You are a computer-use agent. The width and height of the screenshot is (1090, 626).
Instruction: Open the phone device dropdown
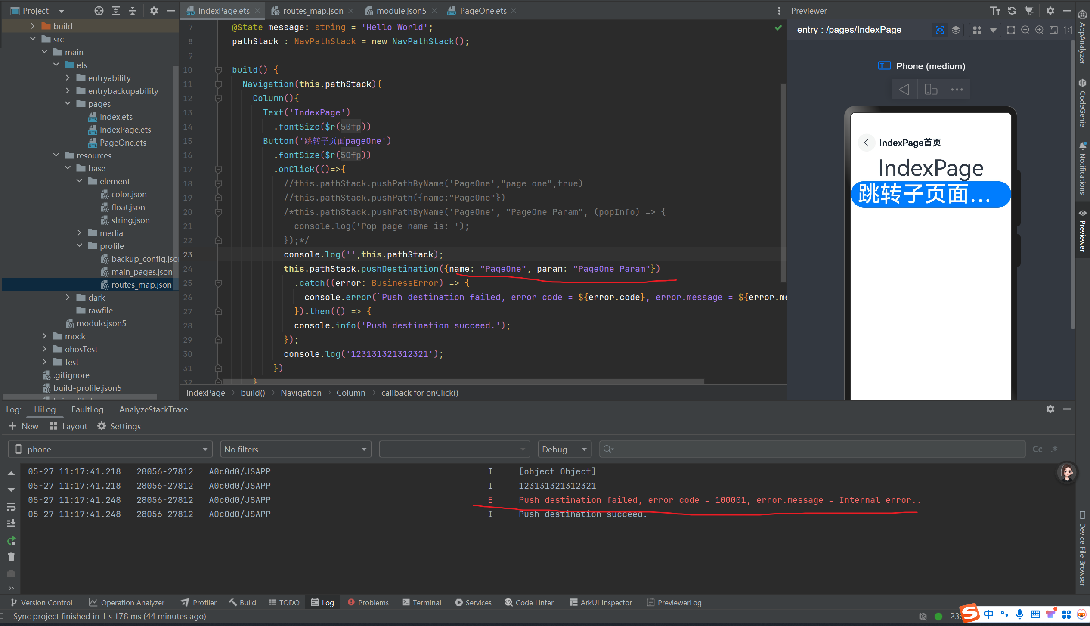110,449
